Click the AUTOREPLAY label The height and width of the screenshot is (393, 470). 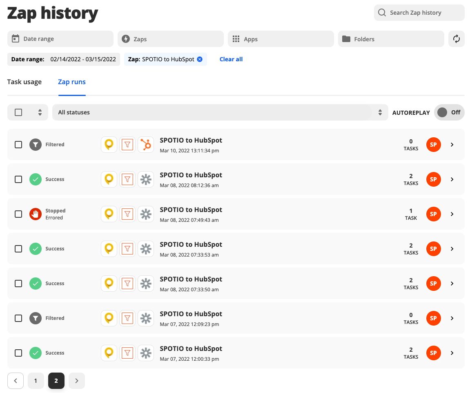[x=411, y=113]
